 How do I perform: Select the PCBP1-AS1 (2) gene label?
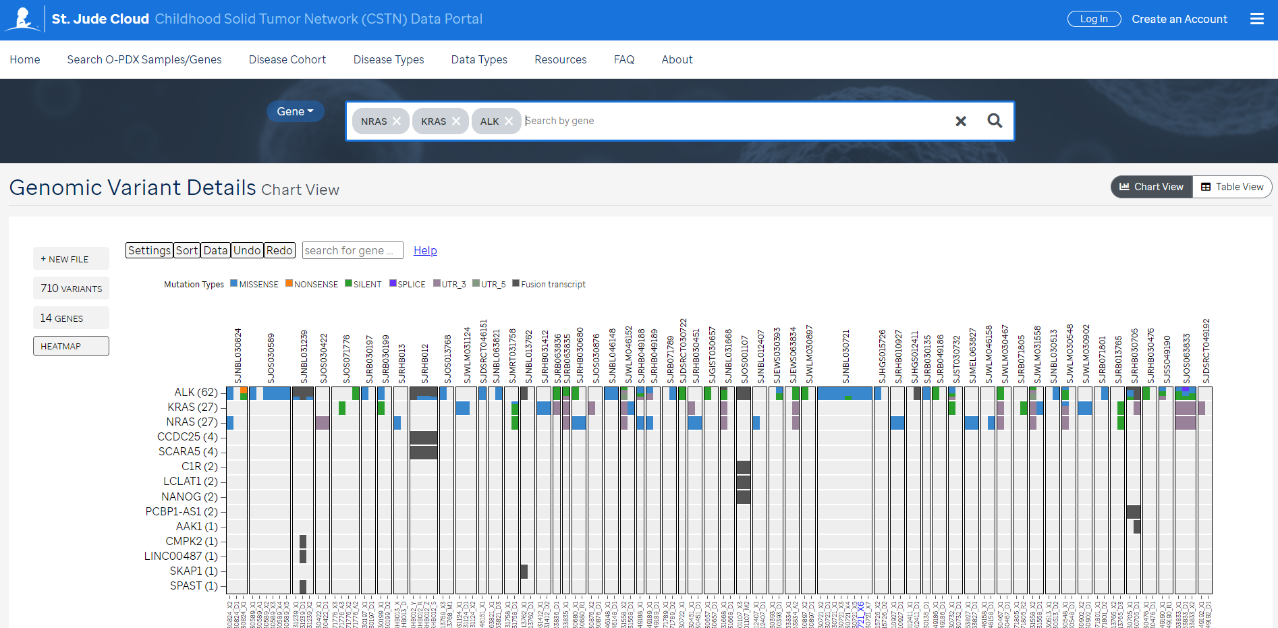(182, 512)
